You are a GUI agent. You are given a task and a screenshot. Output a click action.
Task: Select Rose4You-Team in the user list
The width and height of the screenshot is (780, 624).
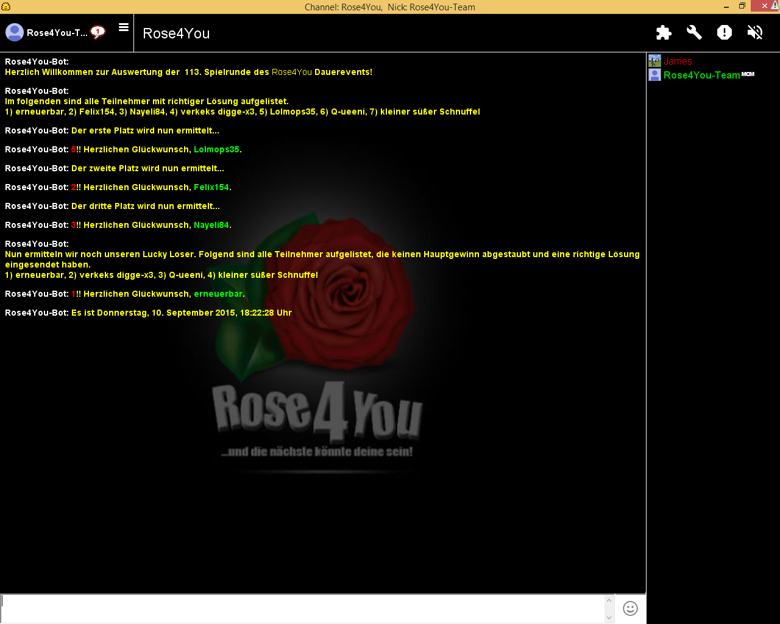[x=701, y=76]
